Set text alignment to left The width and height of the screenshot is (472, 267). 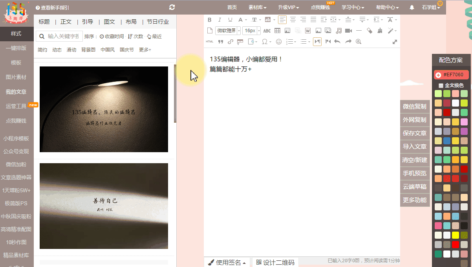click(282, 20)
